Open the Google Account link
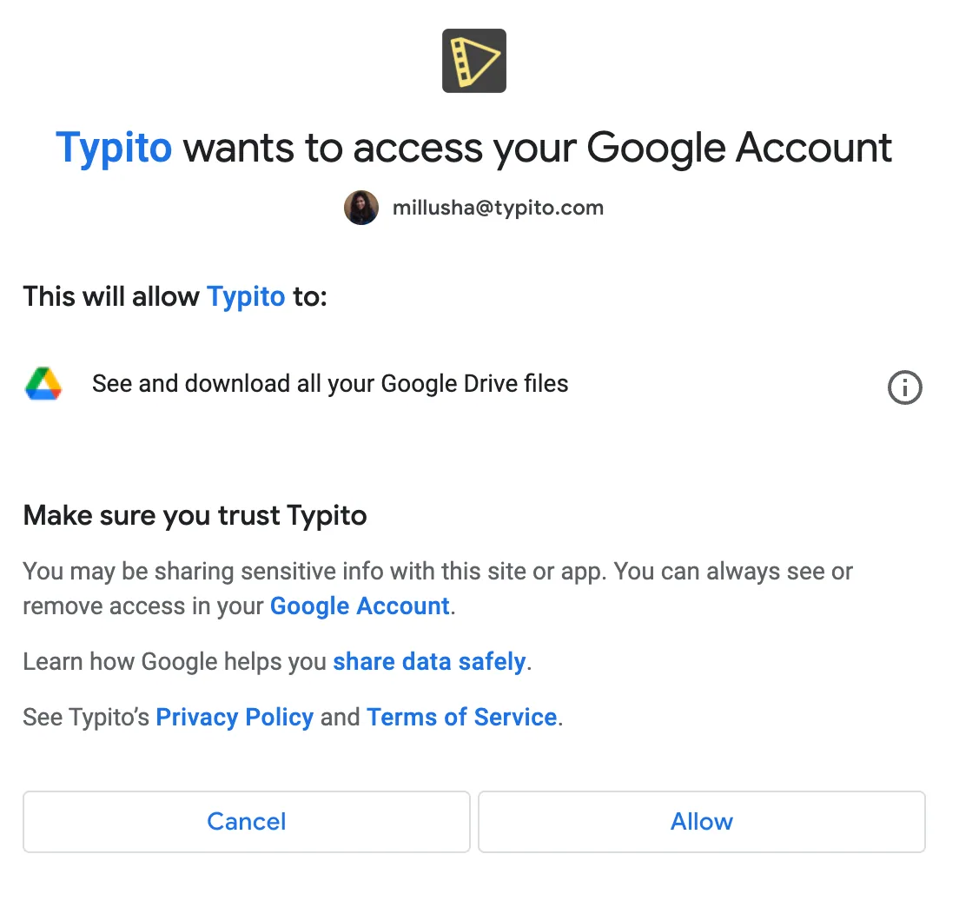The height and width of the screenshot is (907, 959). tap(360, 606)
